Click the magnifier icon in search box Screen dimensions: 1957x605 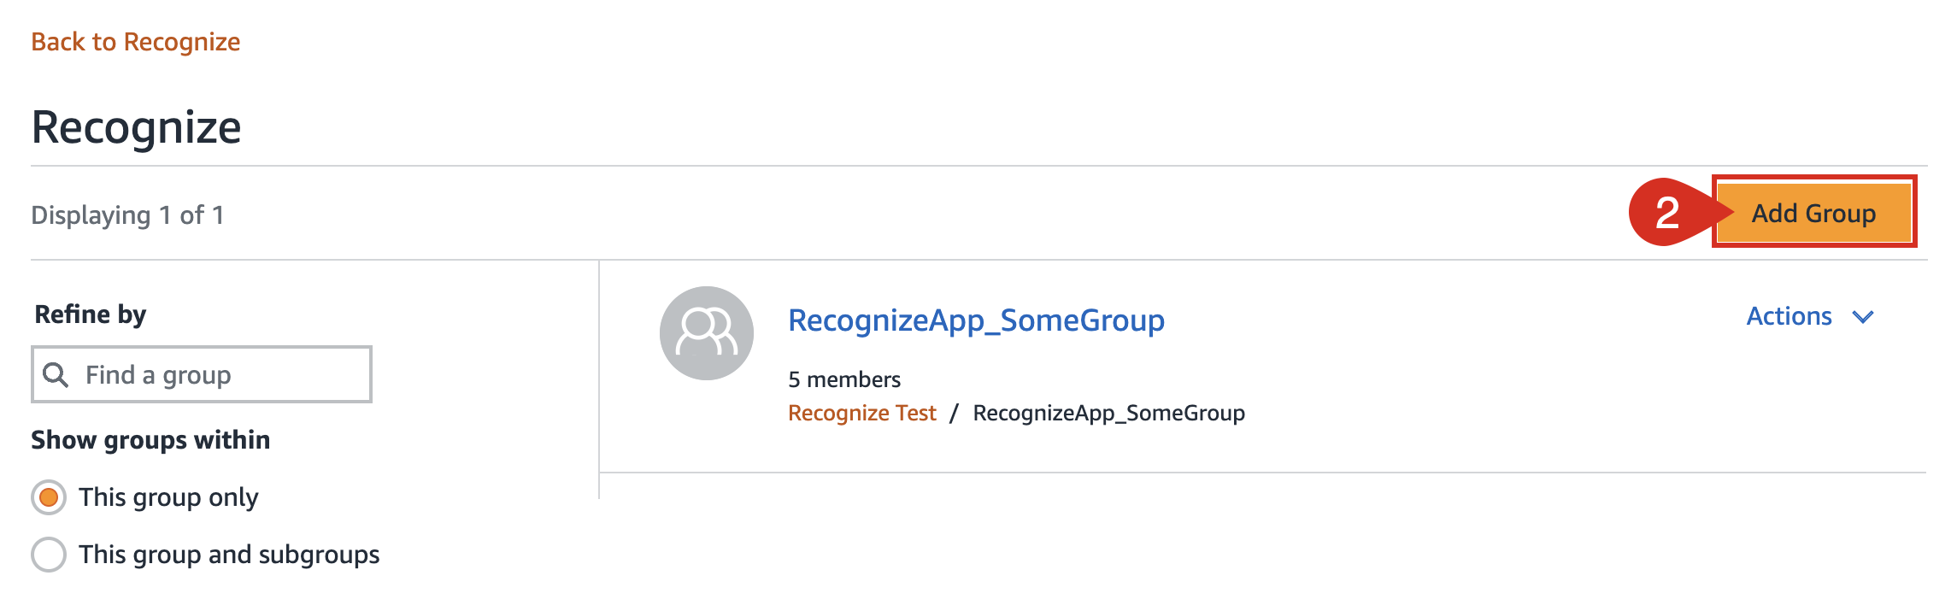click(56, 374)
